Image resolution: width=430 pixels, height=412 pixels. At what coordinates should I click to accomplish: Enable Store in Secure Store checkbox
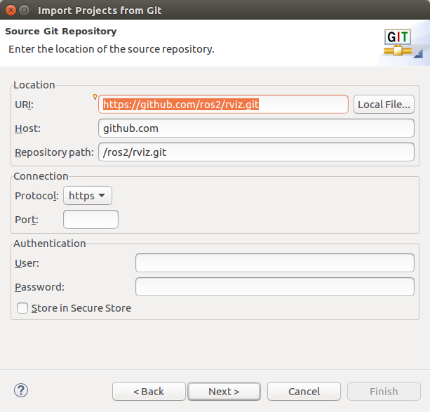22,308
